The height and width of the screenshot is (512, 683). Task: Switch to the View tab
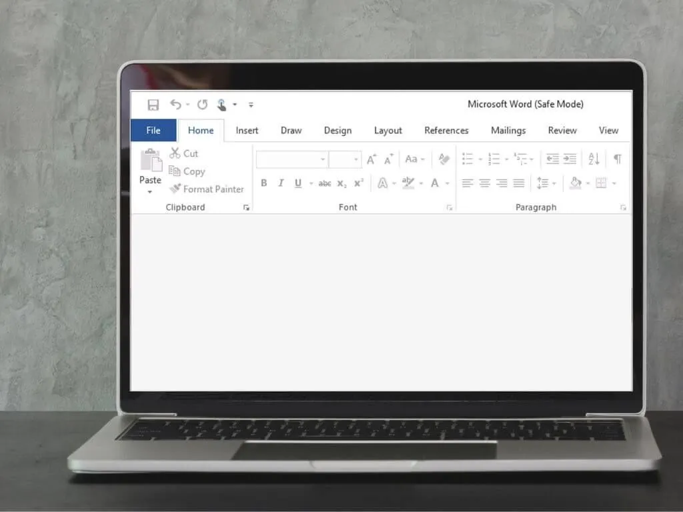[608, 130]
